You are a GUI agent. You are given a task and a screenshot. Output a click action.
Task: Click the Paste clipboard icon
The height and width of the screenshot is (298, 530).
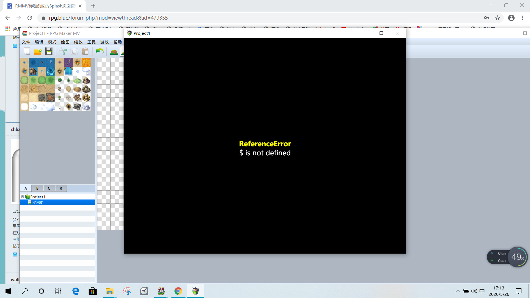(86, 51)
